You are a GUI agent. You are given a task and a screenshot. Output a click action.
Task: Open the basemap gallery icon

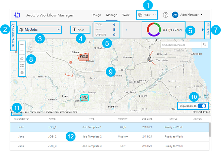22,66
